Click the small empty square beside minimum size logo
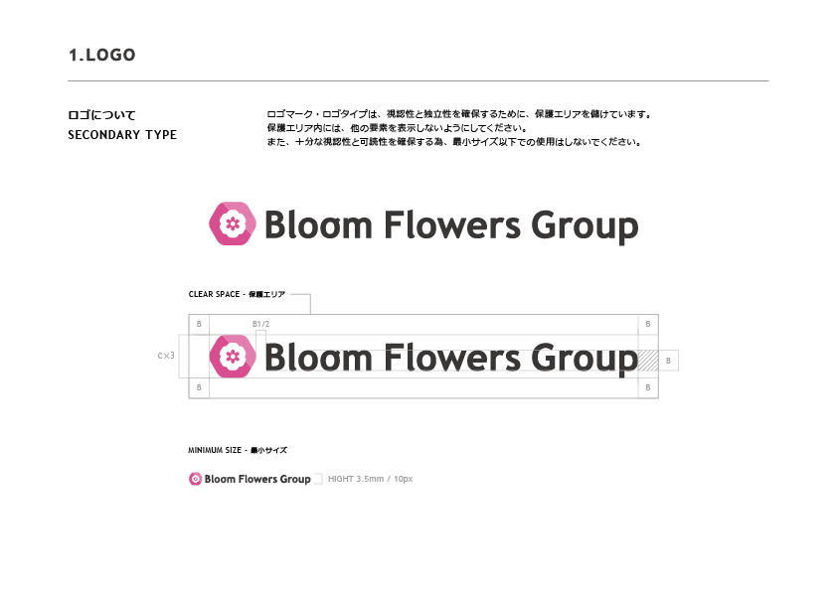This screenshot has height=592, width=837. click(x=318, y=479)
